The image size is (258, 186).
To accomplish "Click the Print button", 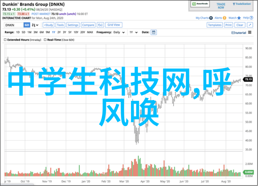I will [x=228, y=25].
